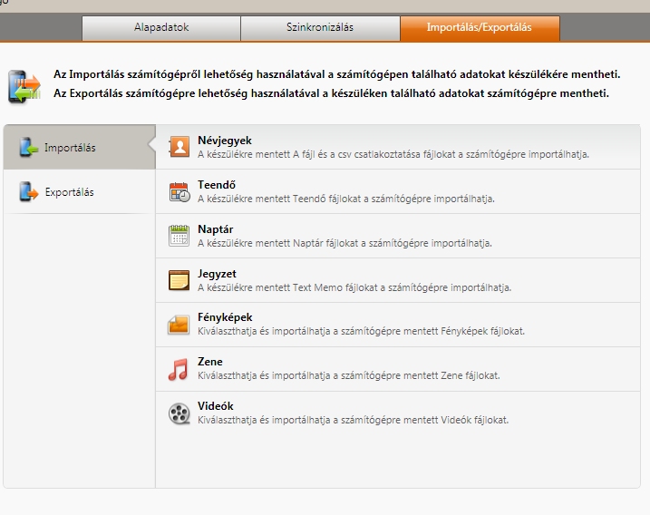This screenshot has height=515, width=650.
Task: Select Importálás in the left sidebar
Action: click(x=80, y=147)
